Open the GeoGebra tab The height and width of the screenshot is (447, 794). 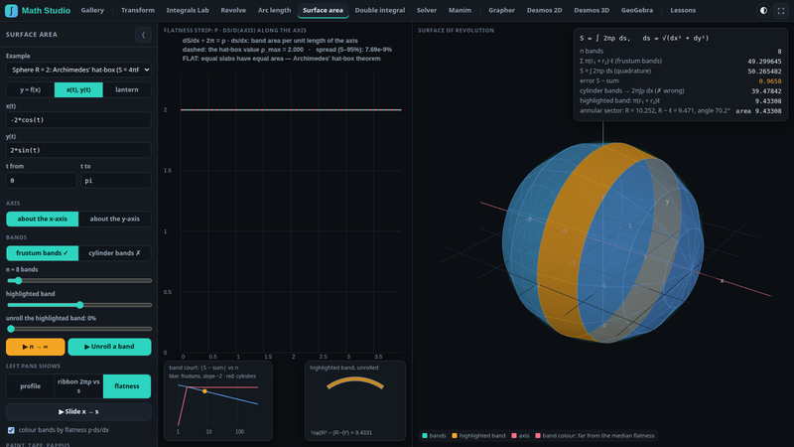[x=637, y=10]
